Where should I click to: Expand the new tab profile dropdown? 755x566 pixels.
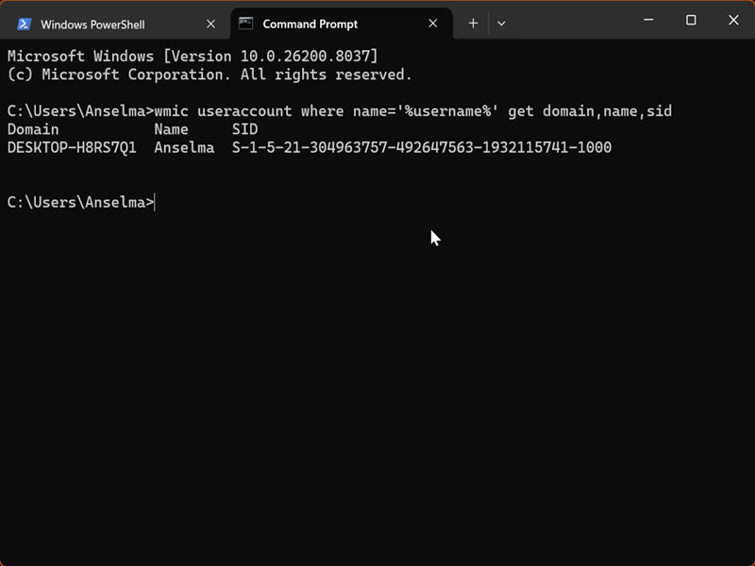point(501,24)
